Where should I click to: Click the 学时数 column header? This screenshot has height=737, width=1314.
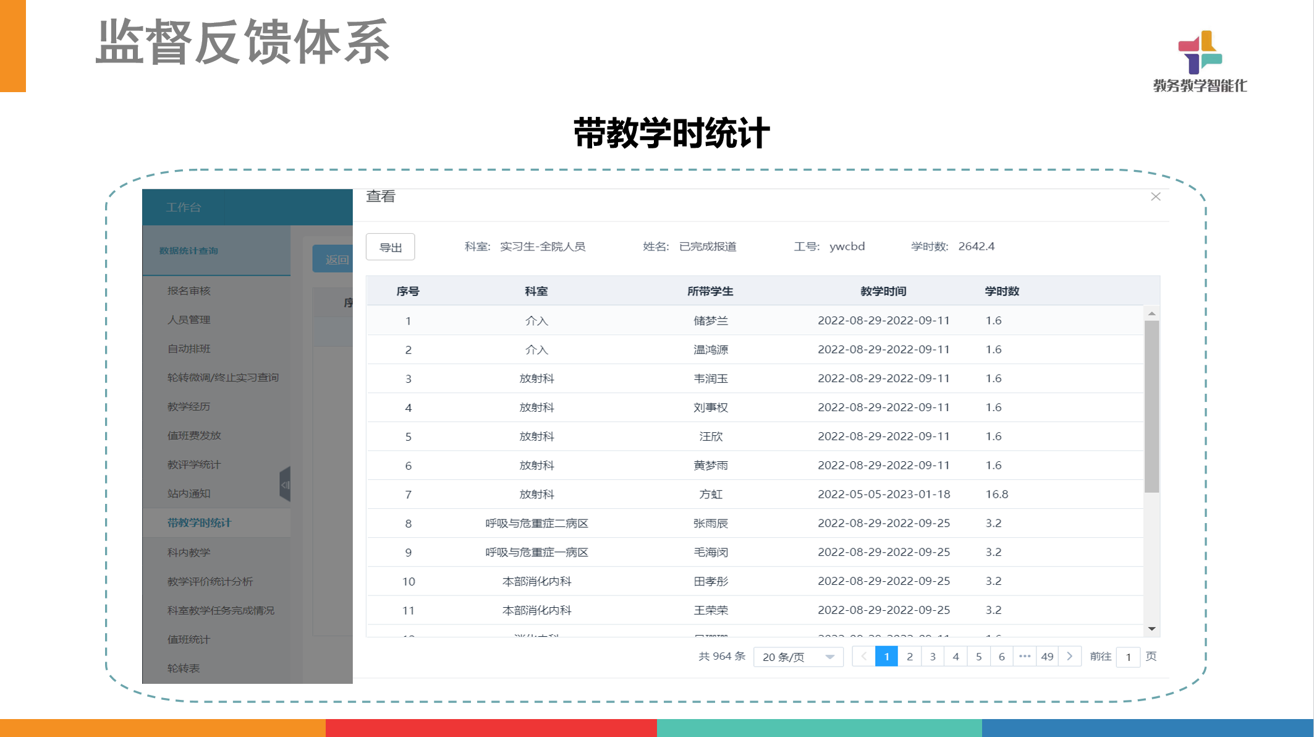tap(1001, 291)
